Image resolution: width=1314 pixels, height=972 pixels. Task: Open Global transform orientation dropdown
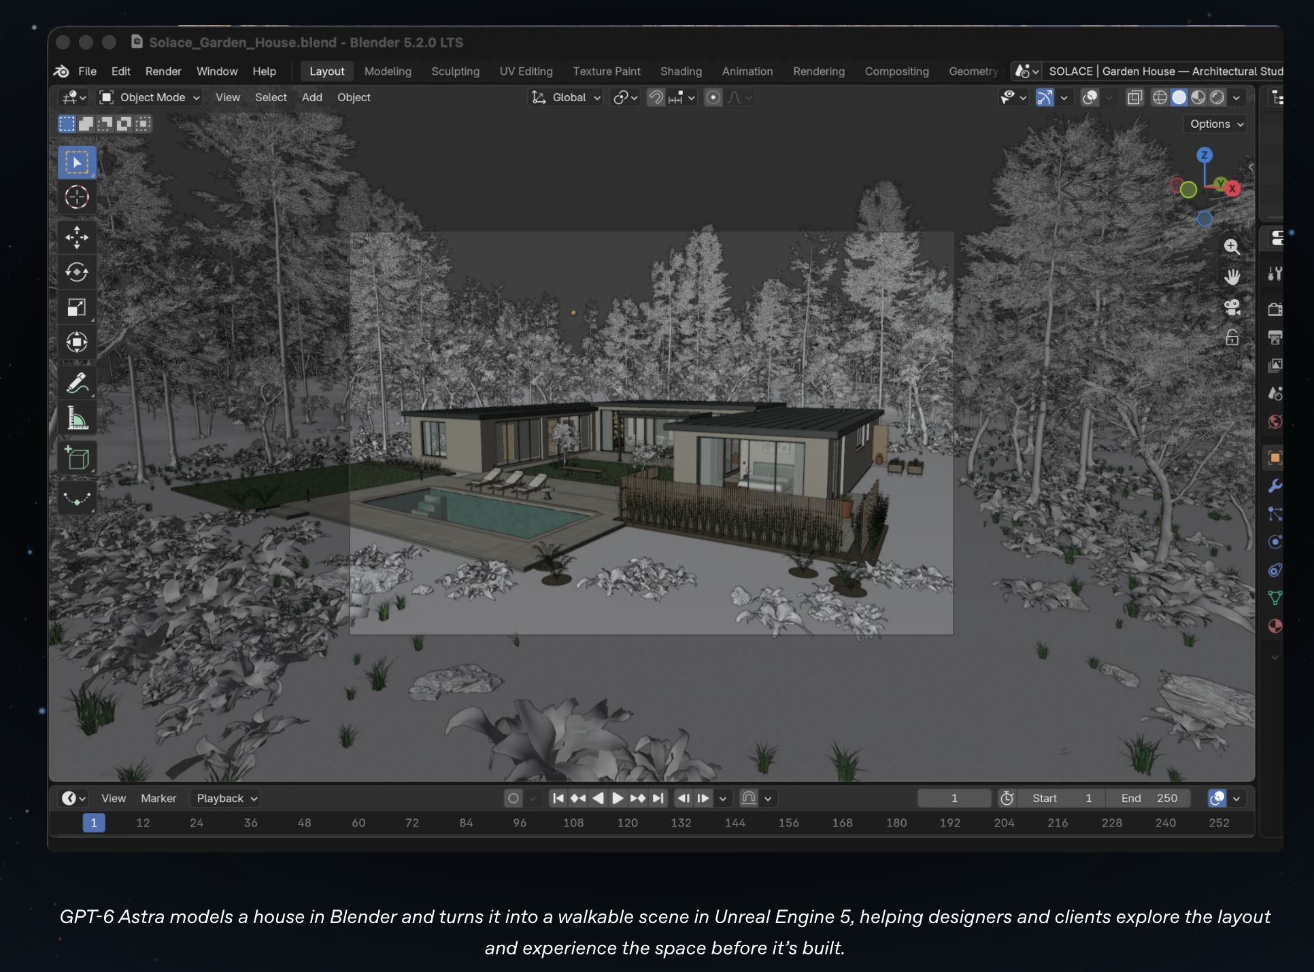[x=566, y=97]
